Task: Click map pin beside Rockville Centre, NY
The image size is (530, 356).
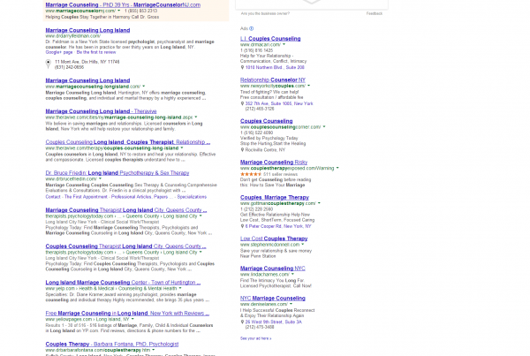Action: point(242,149)
